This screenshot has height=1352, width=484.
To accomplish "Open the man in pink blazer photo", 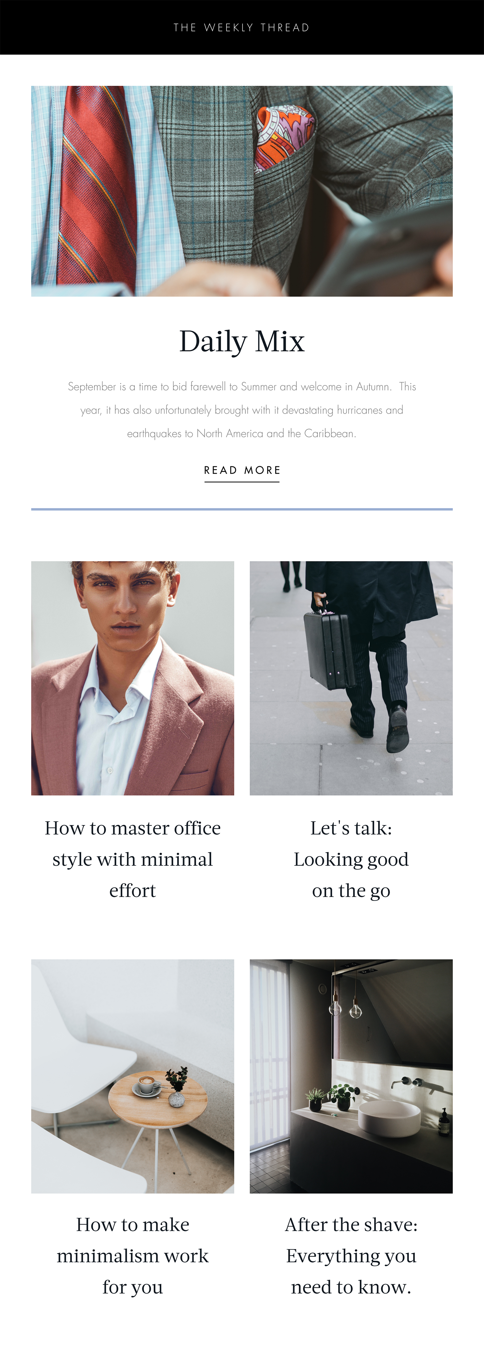I will point(132,678).
